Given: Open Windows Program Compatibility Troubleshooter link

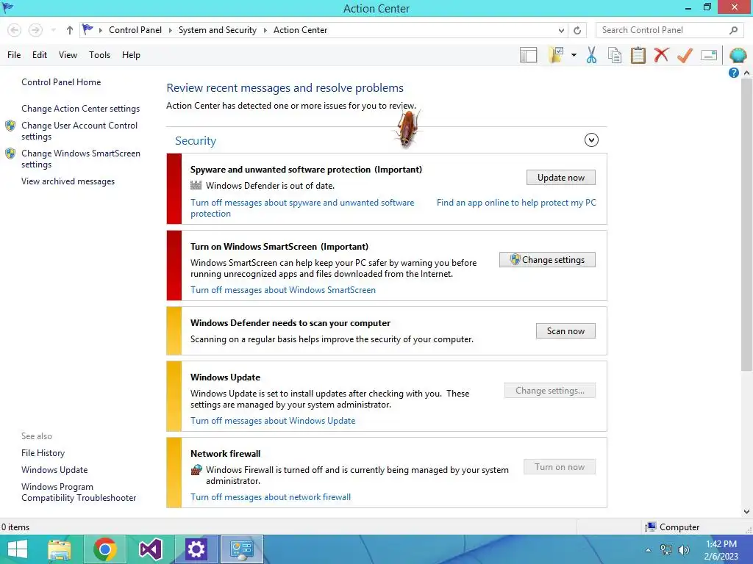Looking at the screenshot, I should pos(78,492).
